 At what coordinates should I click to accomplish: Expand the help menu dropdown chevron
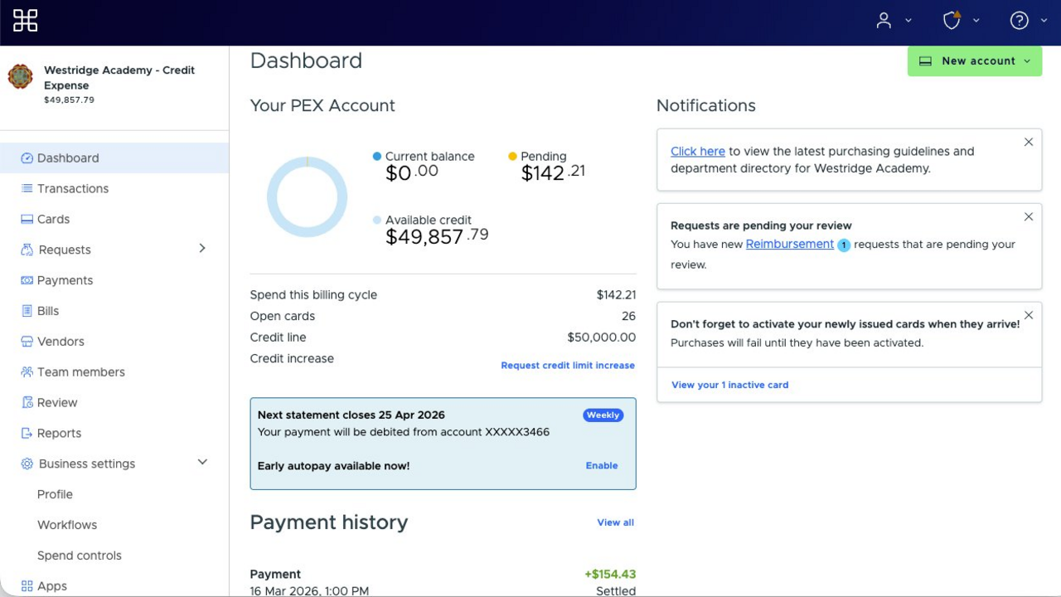(1044, 21)
